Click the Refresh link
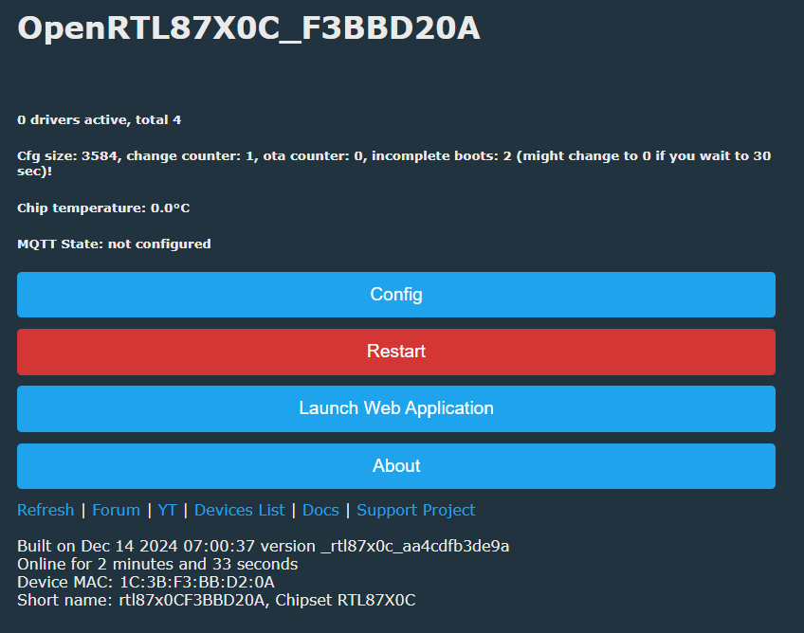804x633 pixels. point(46,510)
